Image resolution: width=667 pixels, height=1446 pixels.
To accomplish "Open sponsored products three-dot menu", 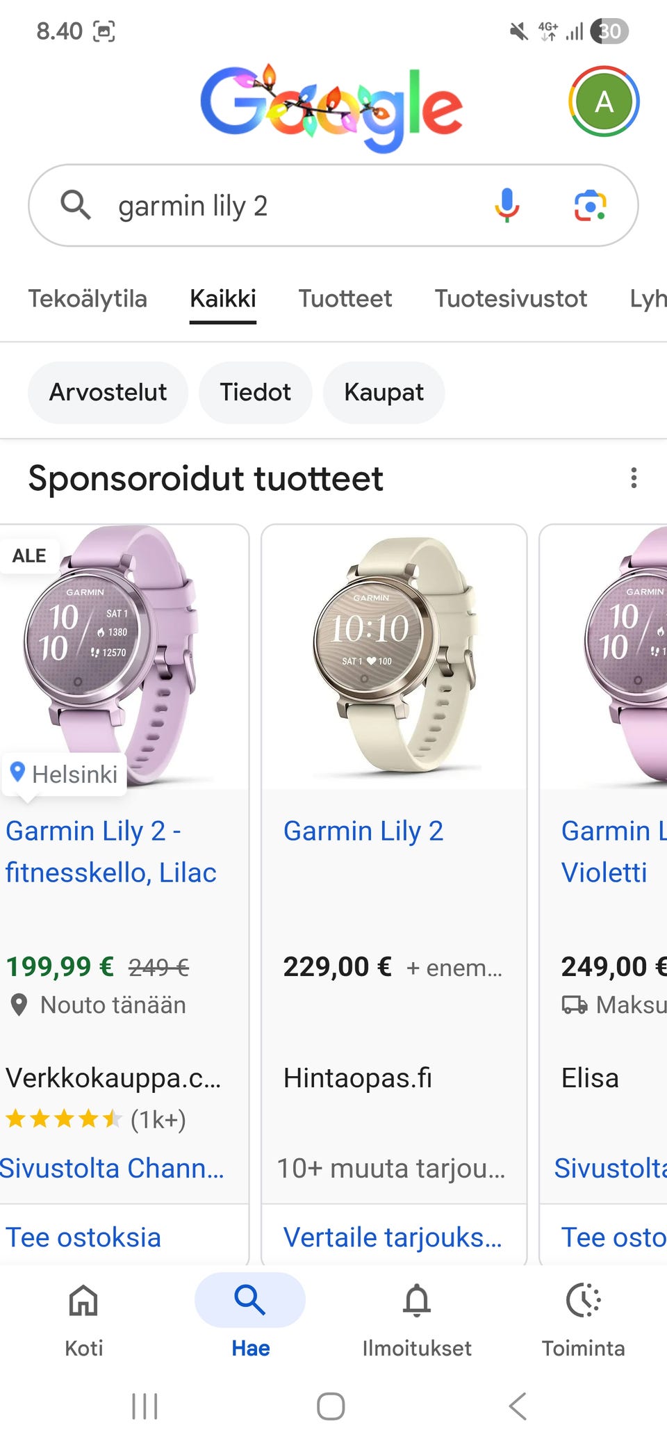I will pos(634,478).
